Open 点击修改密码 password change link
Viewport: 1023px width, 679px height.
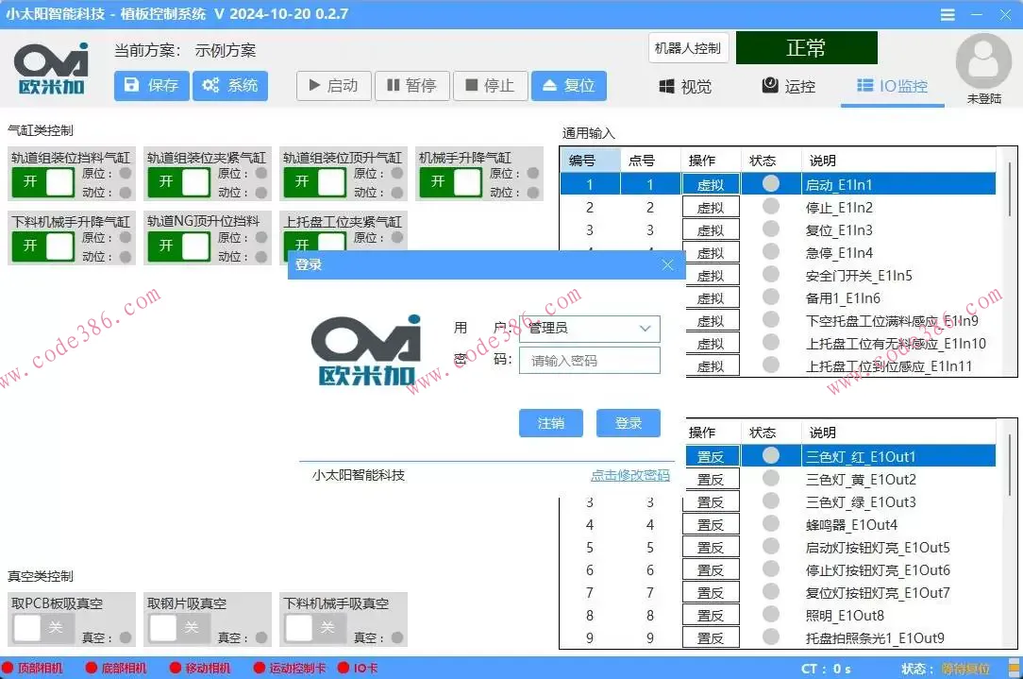click(630, 476)
